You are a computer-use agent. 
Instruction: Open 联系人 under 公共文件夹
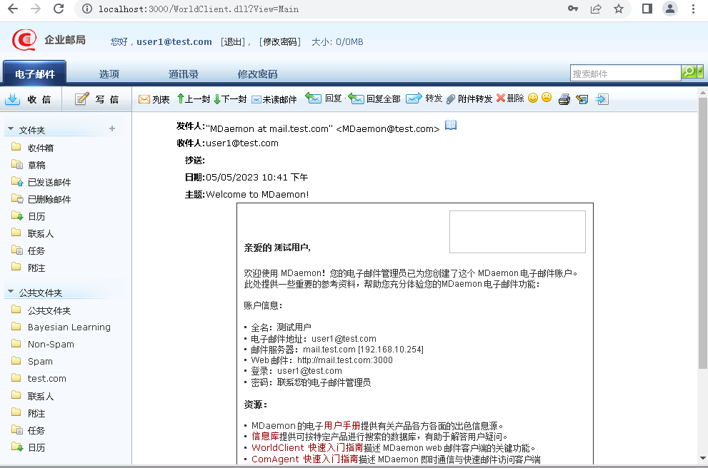pyautogui.click(x=40, y=397)
